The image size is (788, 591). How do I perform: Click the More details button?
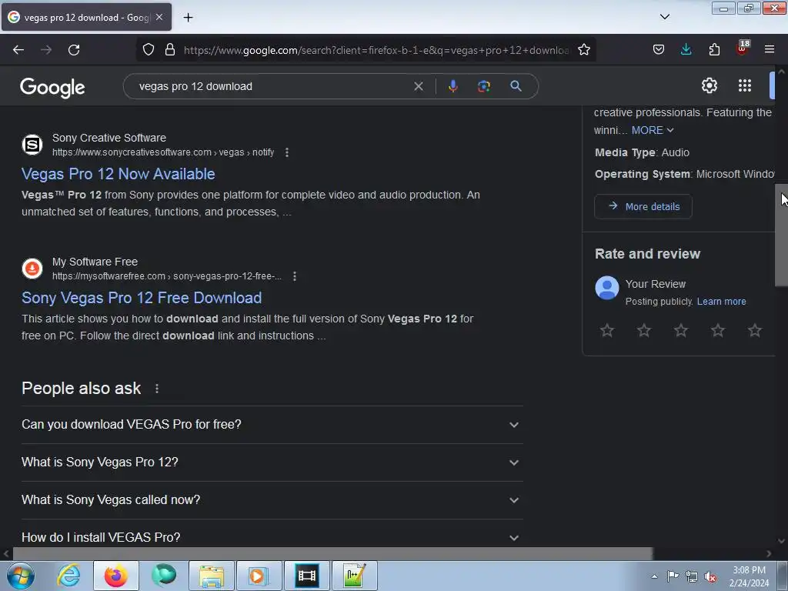pos(643,206)
